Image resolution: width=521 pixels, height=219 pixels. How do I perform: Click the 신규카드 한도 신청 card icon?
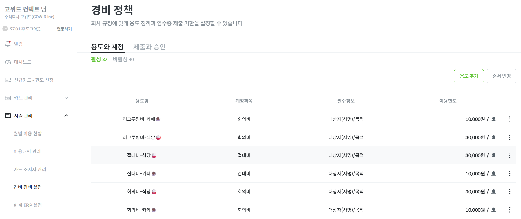coord(8,80)
